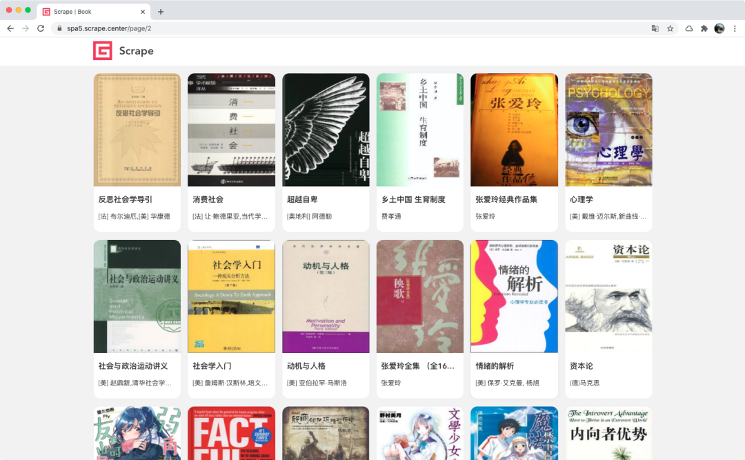
Task: Select author text [美] 赵鼎新,清华社会学...
Action: click(x=135, y=383)
